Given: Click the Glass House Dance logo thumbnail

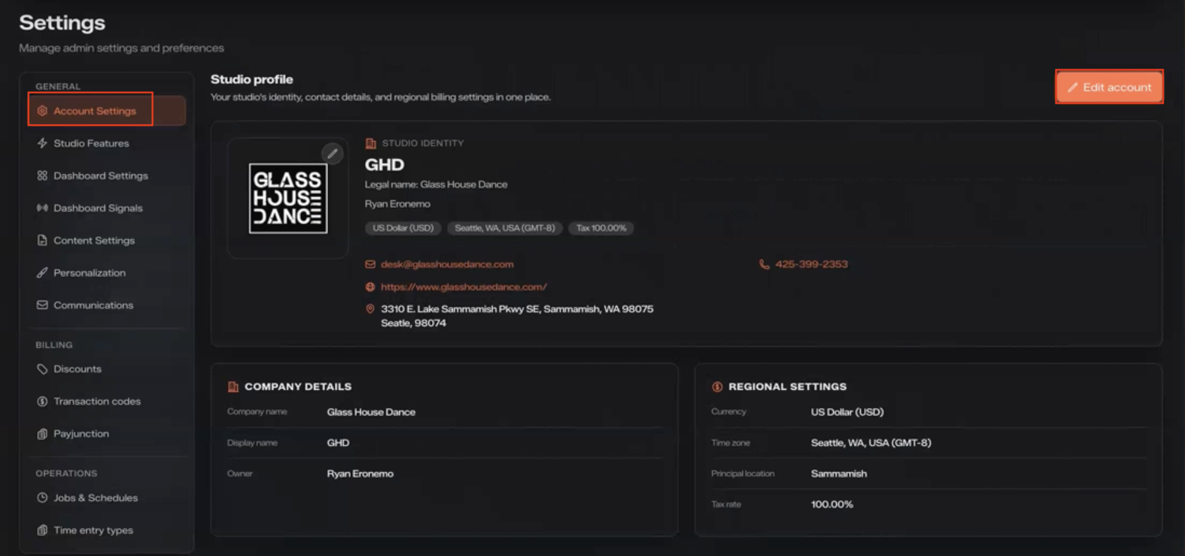Looking at the screenshot, I should coord(288,198).
